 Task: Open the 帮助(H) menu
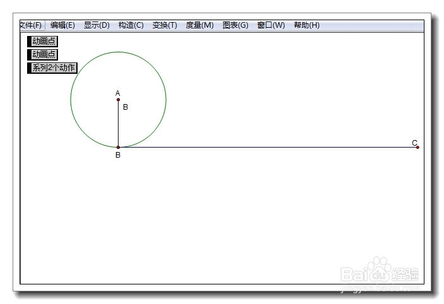point(307,25)
